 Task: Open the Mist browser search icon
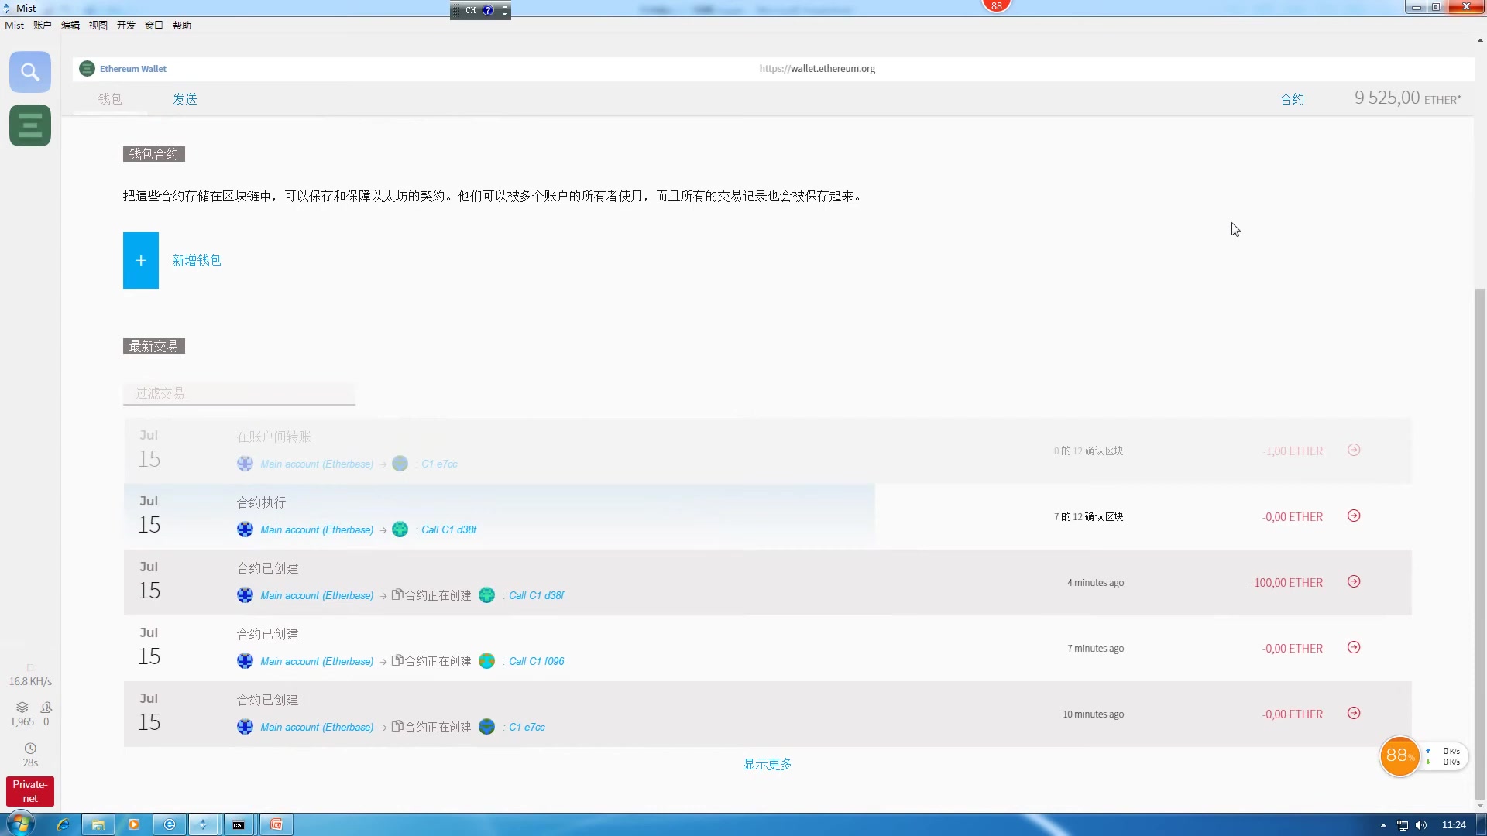[x=30, y=72]
